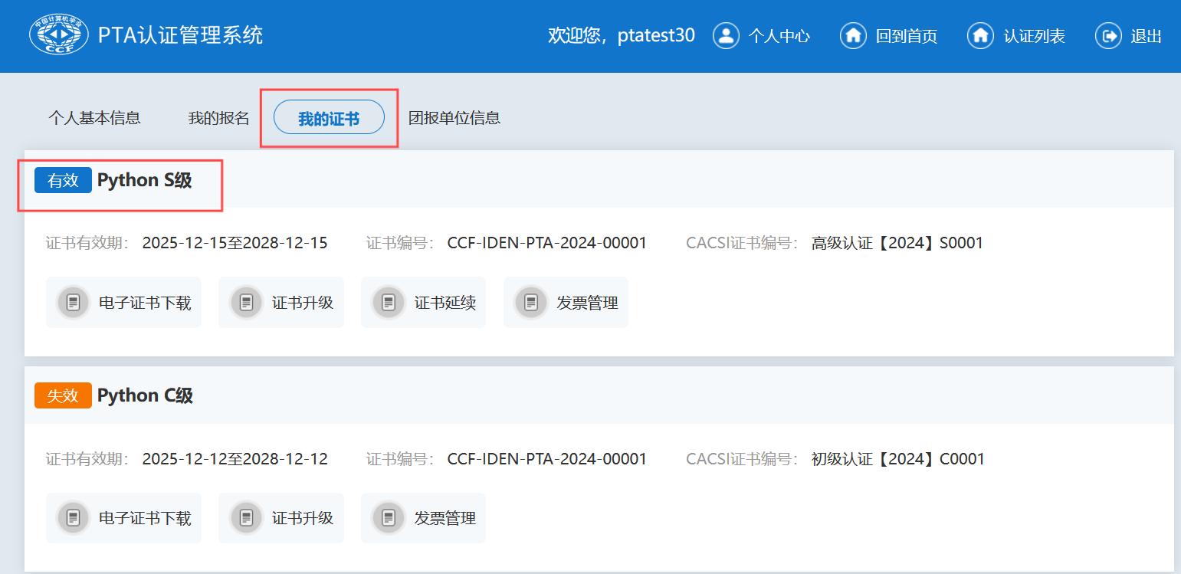Click the document icon on 证书升级 for Python C级
The height and width of the screenshot is (574, 1181).
pos(246,517)
